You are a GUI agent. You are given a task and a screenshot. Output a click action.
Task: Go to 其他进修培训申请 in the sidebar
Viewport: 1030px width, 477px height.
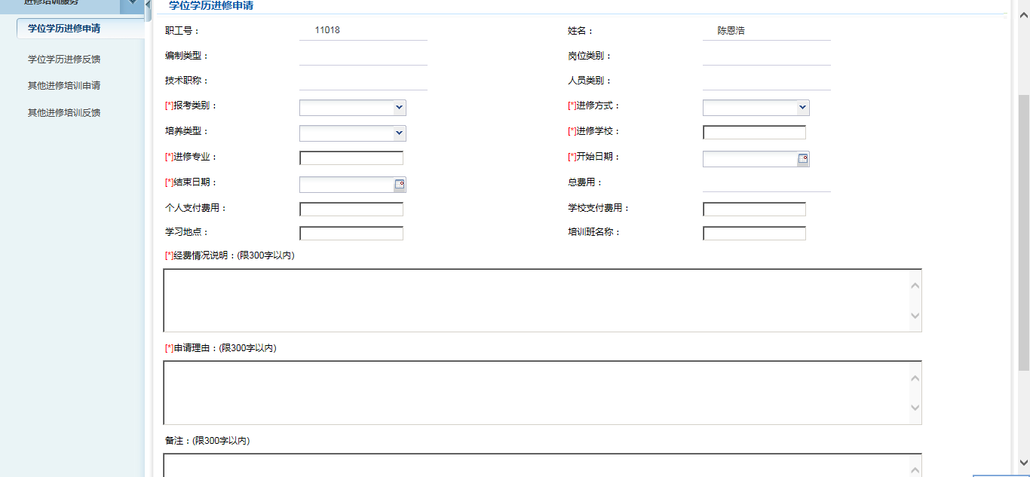coord(64,86)
